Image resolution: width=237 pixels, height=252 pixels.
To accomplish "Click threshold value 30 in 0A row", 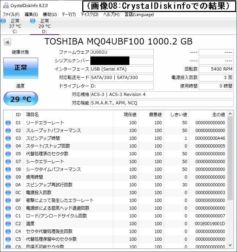I will [185, 185].
